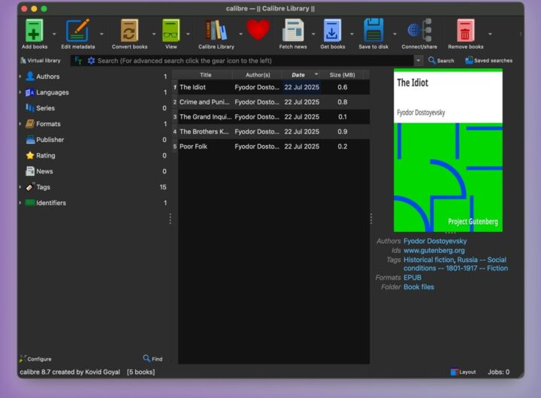Select the Series category icon
Viewport: 541px width, 398px height.
coord(30,108)
